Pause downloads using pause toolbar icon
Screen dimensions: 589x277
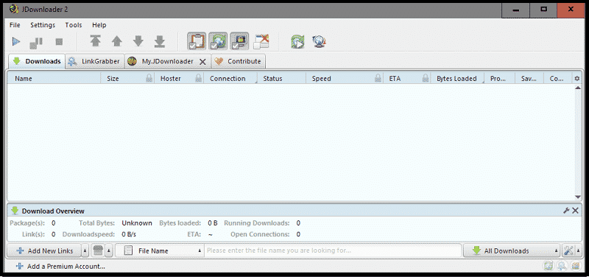(x=36, y=42)
